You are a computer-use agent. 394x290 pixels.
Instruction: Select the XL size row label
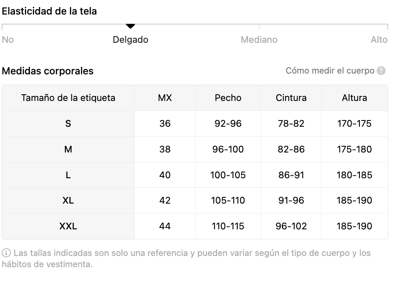coord(68,201)
